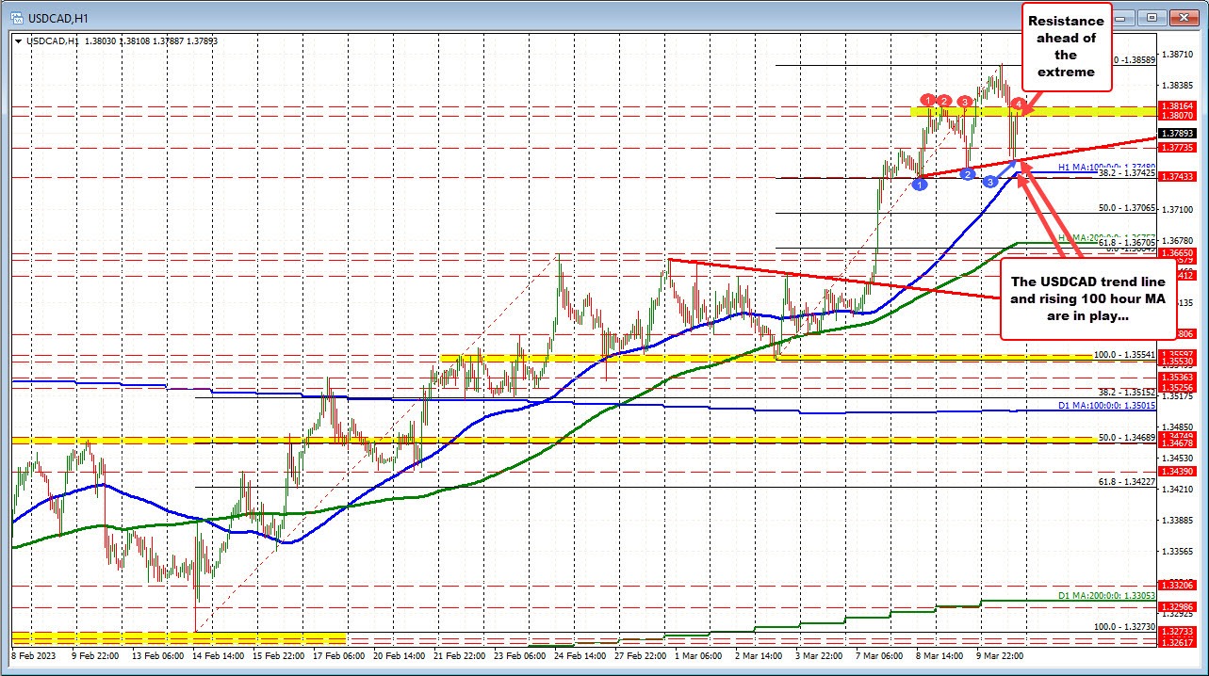Expand the quote data row dropdown triangle
Image resolution: width=1209 pixels, height=676 pixels.
[x=18, y=41]
